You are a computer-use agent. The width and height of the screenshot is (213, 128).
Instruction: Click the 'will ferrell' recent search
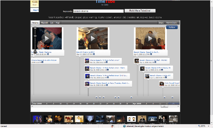click(69, 17)
